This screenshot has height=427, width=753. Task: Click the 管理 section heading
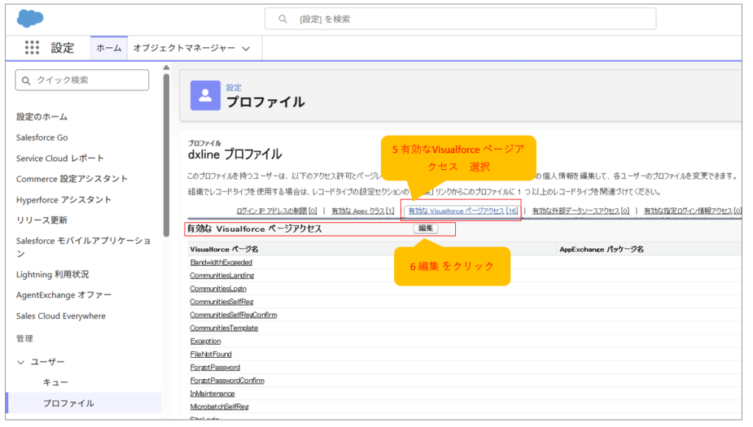(24, 339)
